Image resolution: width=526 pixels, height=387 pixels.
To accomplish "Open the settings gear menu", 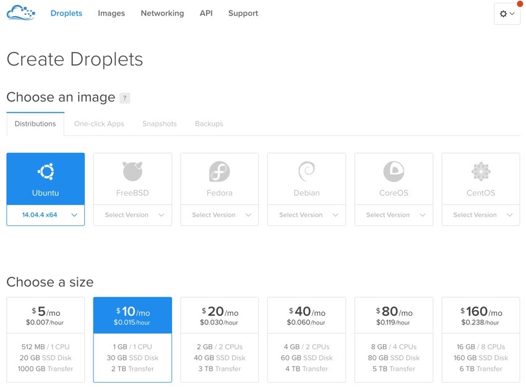I will [507, 14].
